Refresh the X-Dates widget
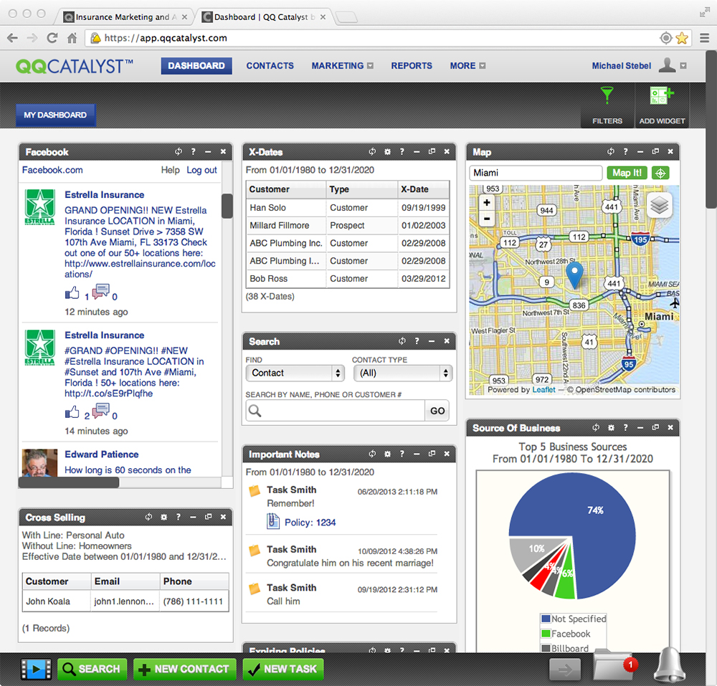The image size is (717, 686). (372, 151)
